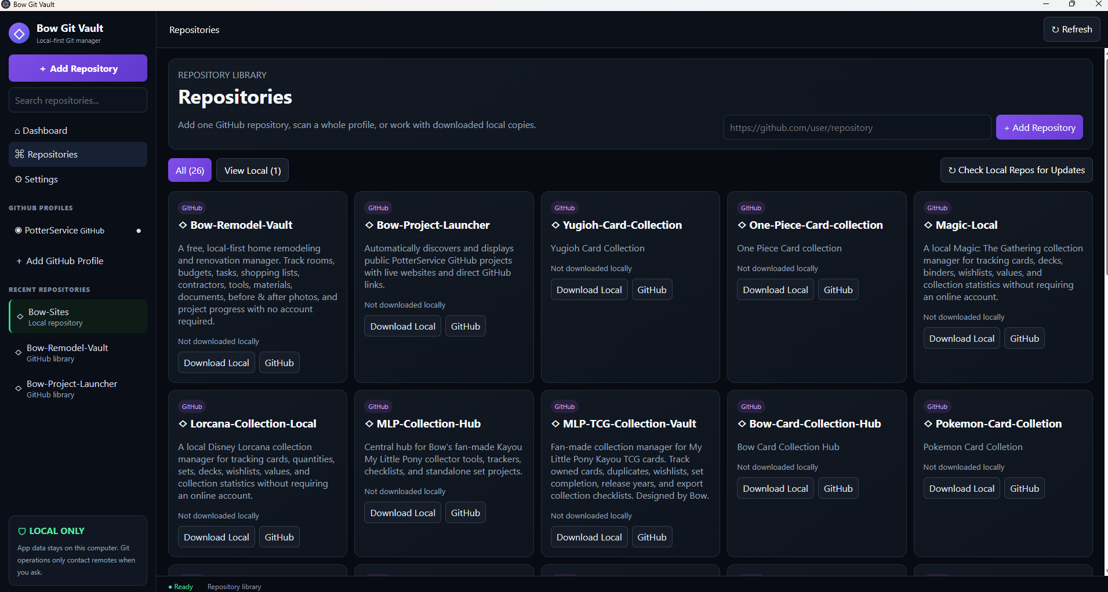Screen dimensions: 1108x592
Task: Click the diamond icon beside Yugioh-Card-Collection title
Action: (x=555, y=225)
